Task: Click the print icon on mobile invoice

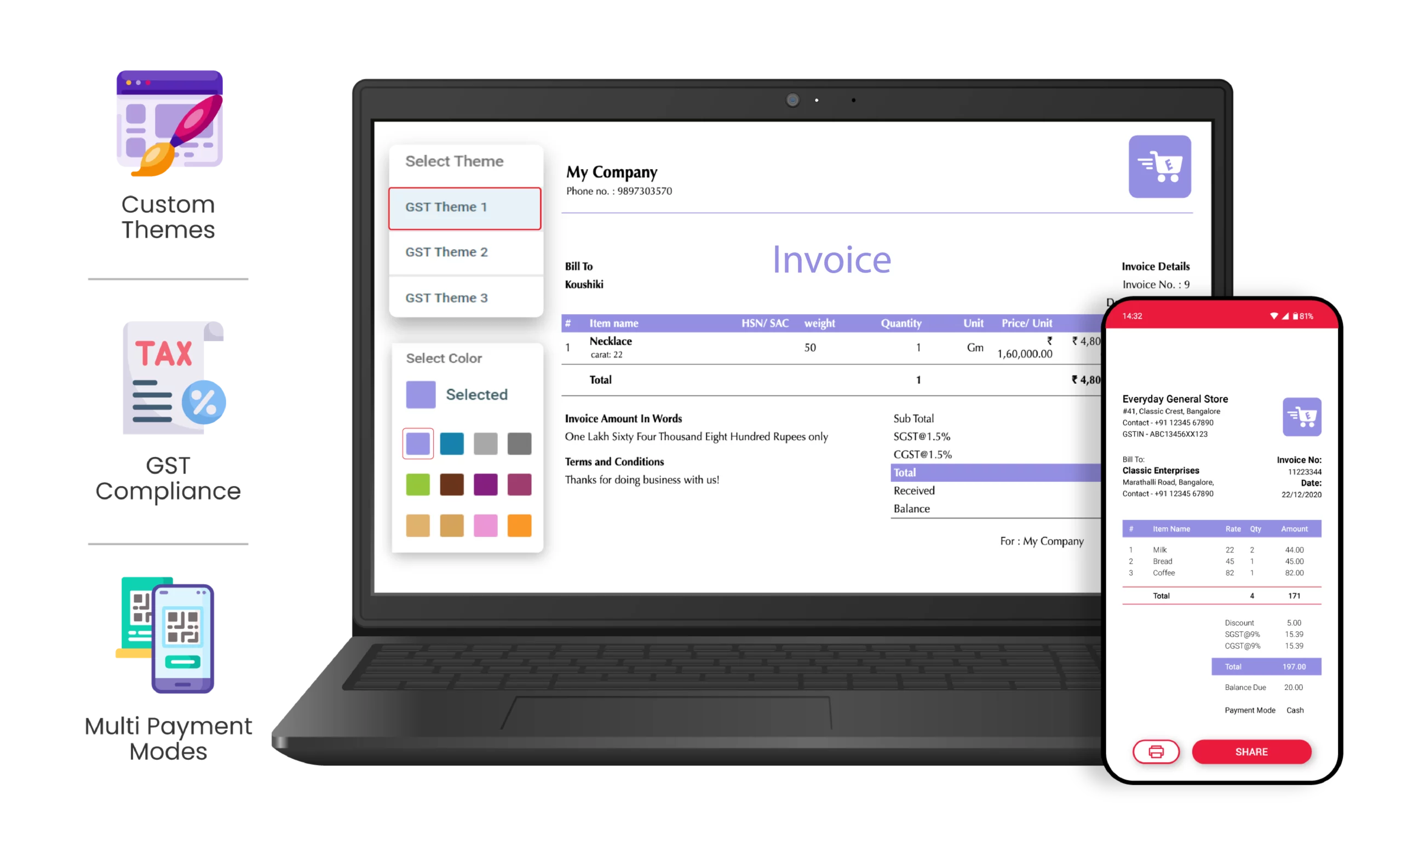Action: click(x=1156, y=752)
